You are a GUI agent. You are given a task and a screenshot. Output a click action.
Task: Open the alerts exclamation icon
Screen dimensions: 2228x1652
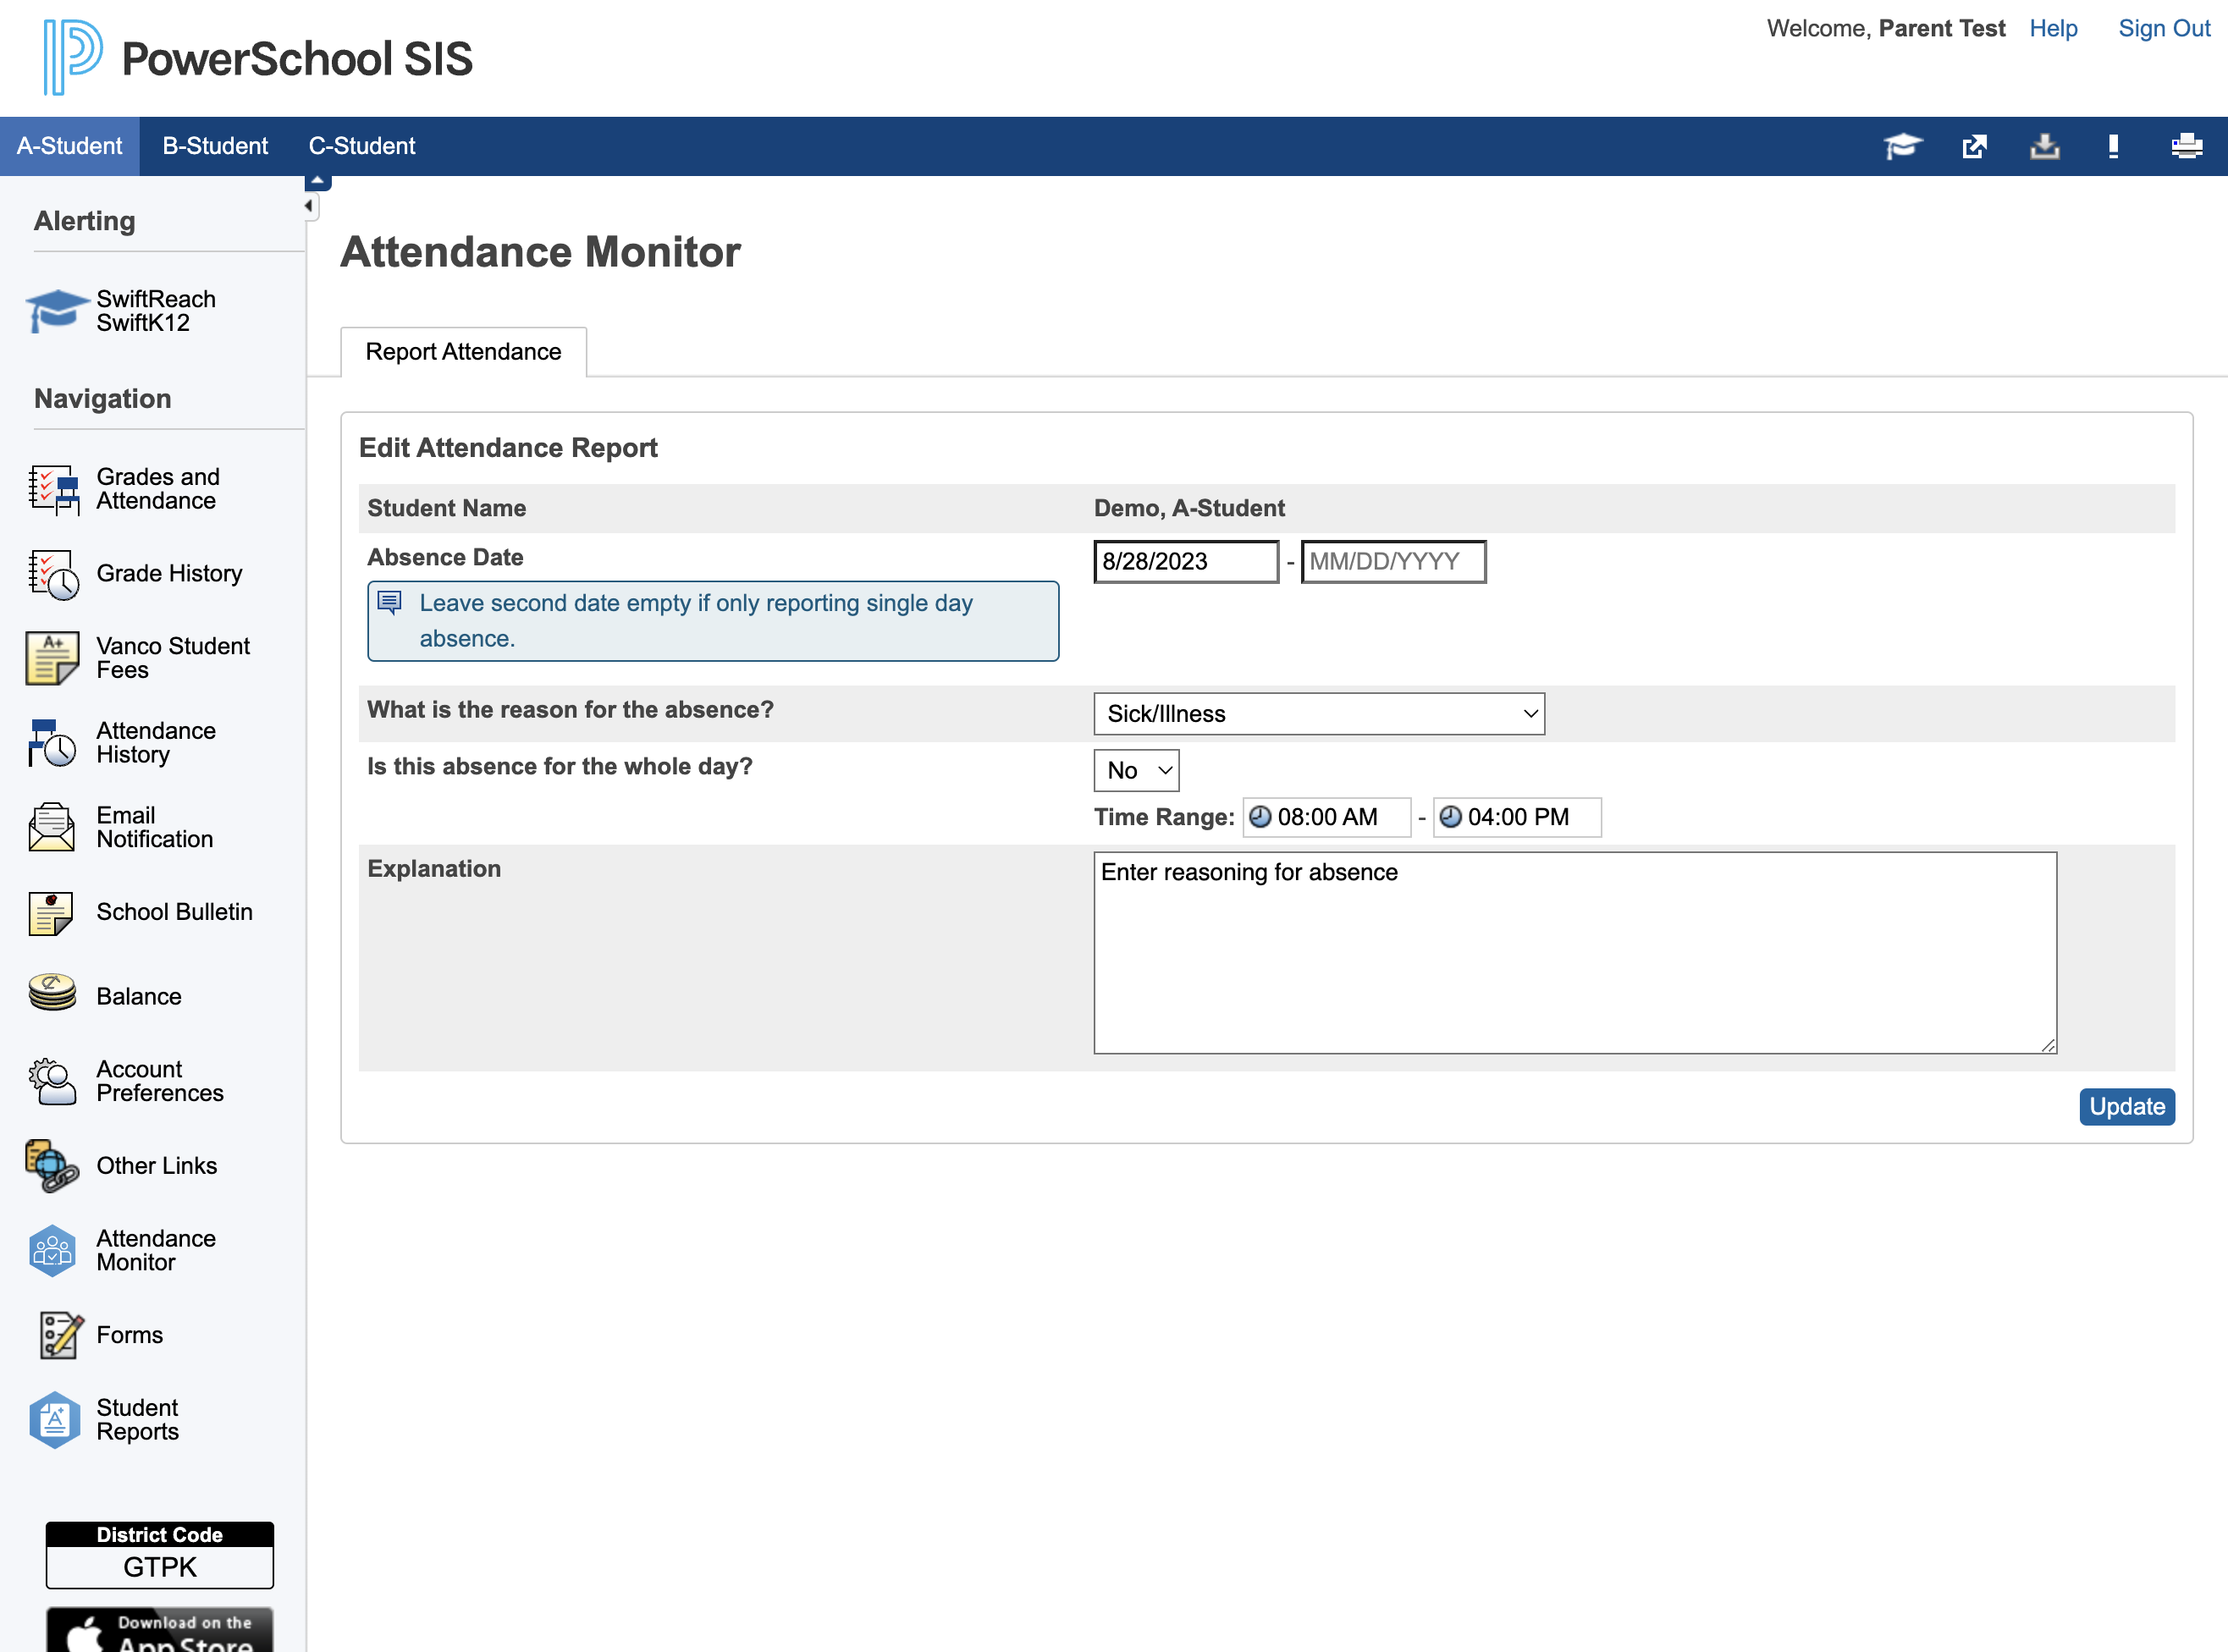[x=2113, y=146]
